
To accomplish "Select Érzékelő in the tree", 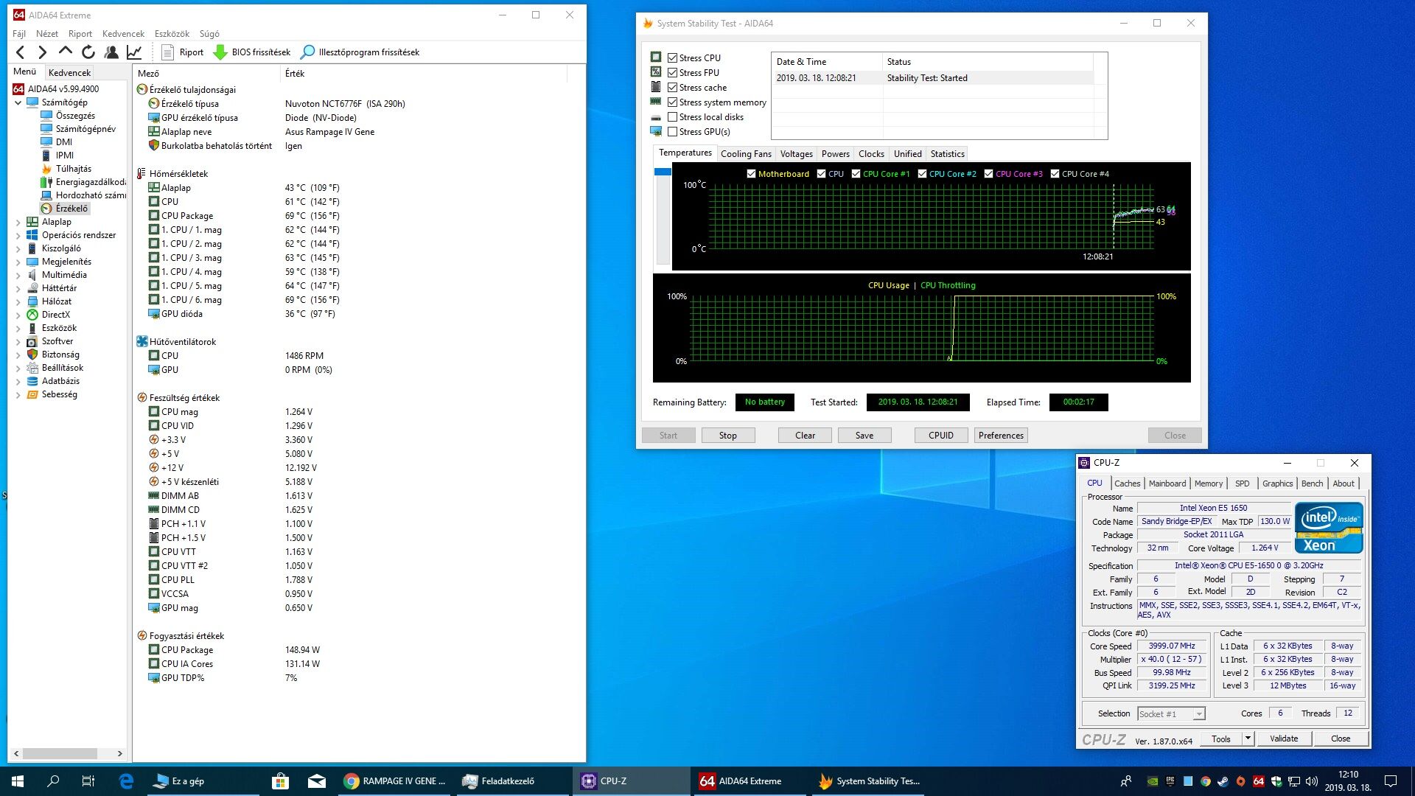I will (x=71, y=209).
